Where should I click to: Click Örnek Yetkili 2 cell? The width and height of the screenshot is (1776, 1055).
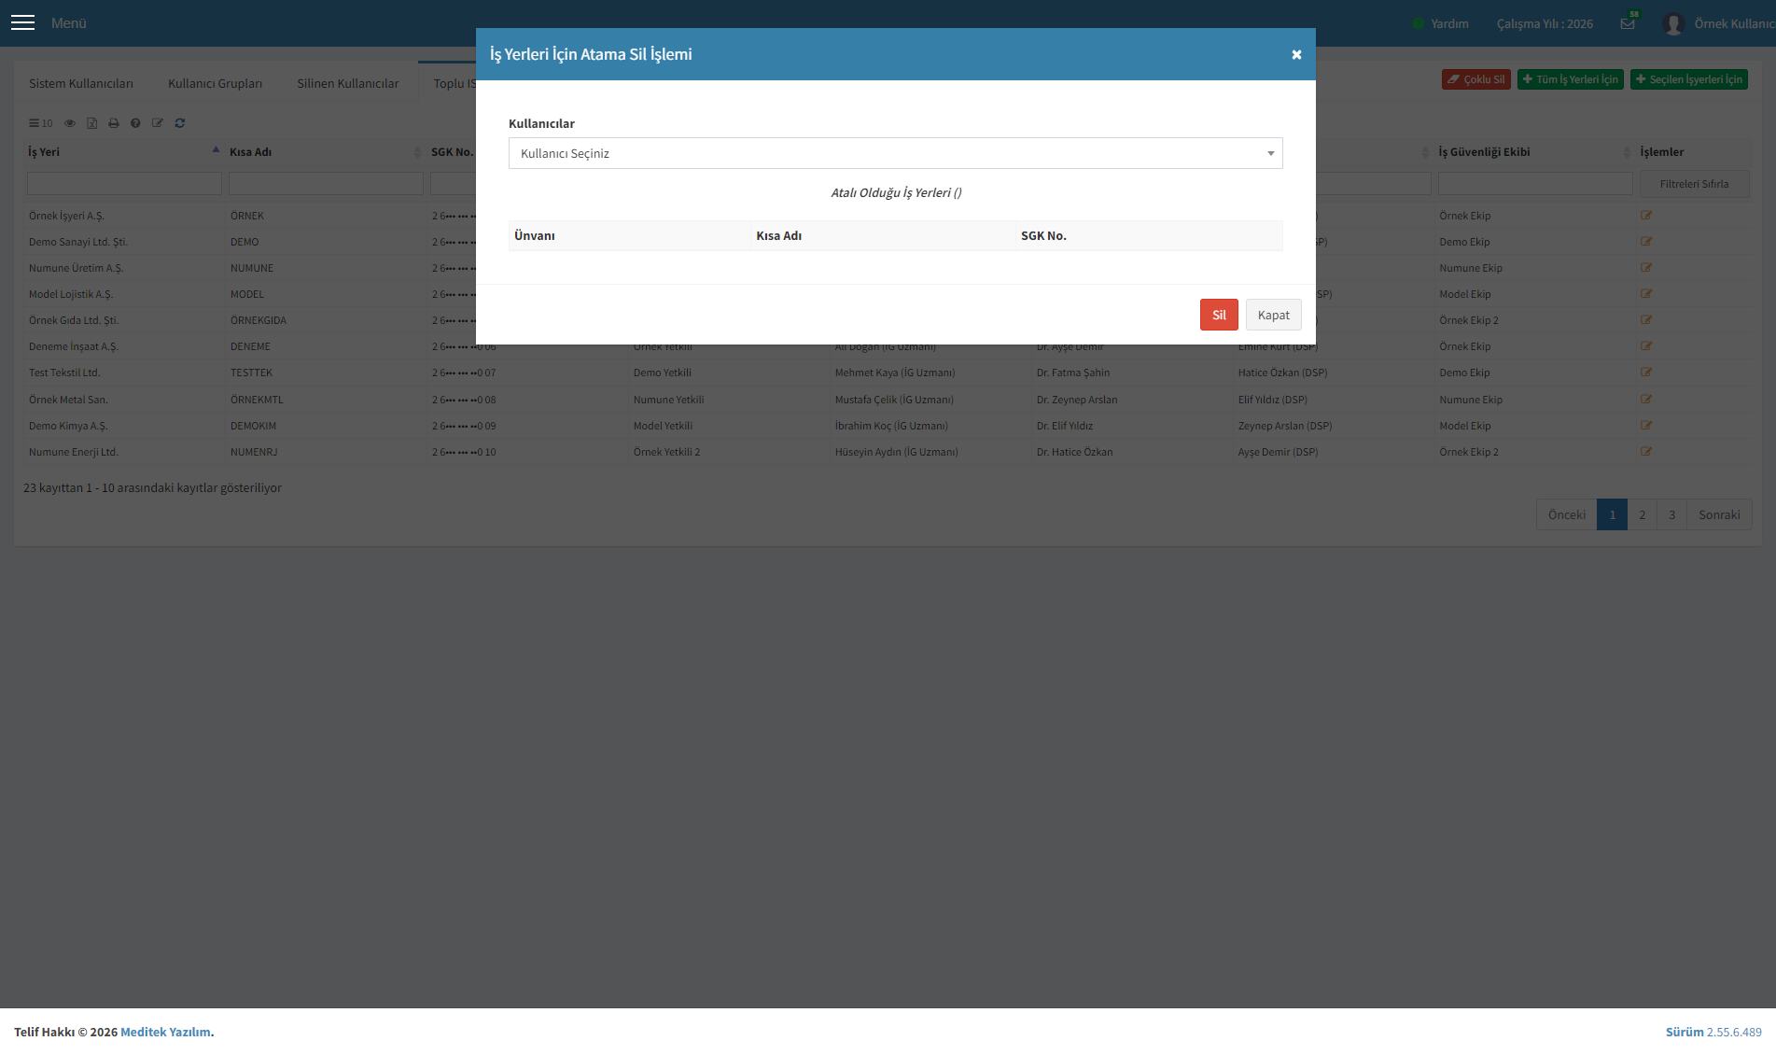point(666,452)
